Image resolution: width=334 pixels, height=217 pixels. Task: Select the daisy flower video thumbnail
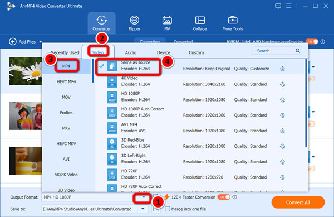click(26, 71)
